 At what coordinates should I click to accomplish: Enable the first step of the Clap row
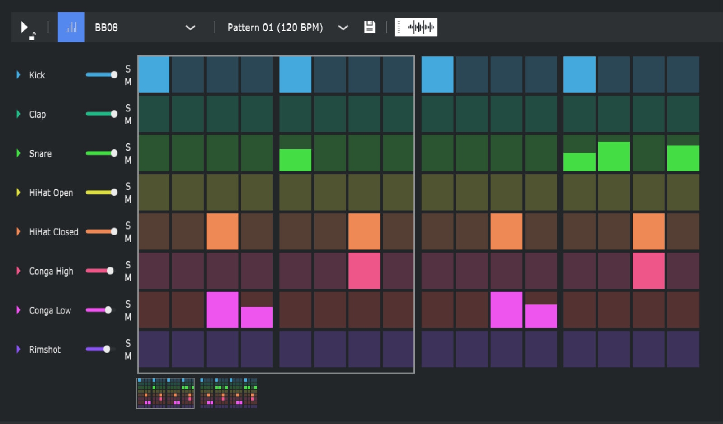pyautogui.click(x=154, y=114)
